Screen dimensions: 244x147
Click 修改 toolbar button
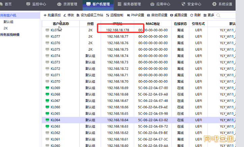point(69,15)
